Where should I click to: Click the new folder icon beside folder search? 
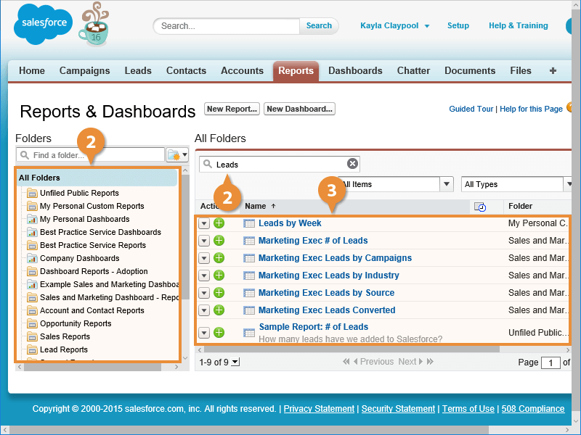[173, 154]
